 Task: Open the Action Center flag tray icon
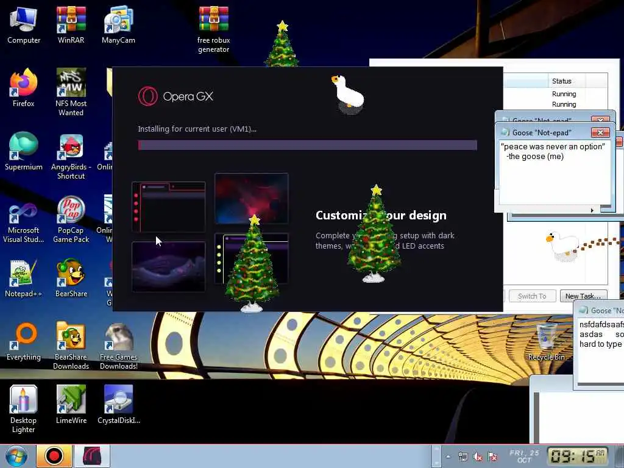pyautogui.click(x=492, y=457)
